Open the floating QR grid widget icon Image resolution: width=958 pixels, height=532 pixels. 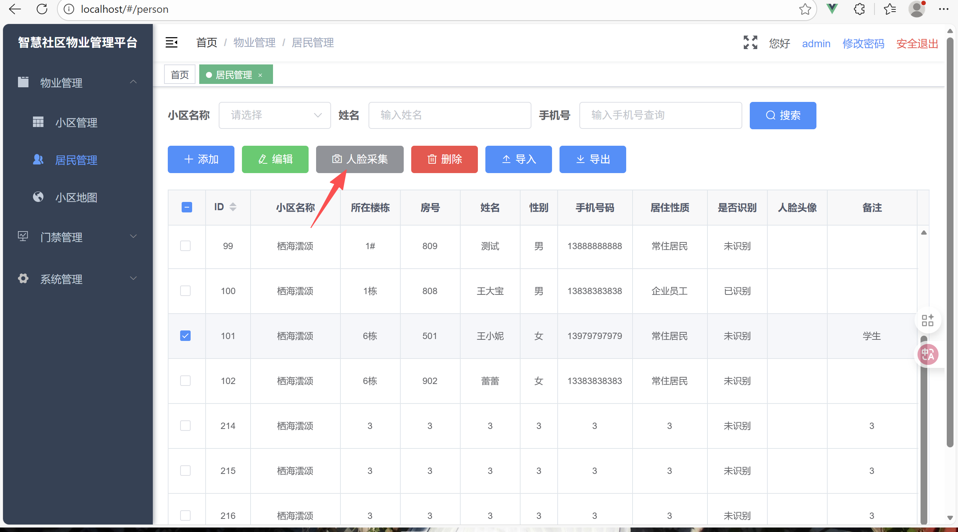tap(928, 320)
